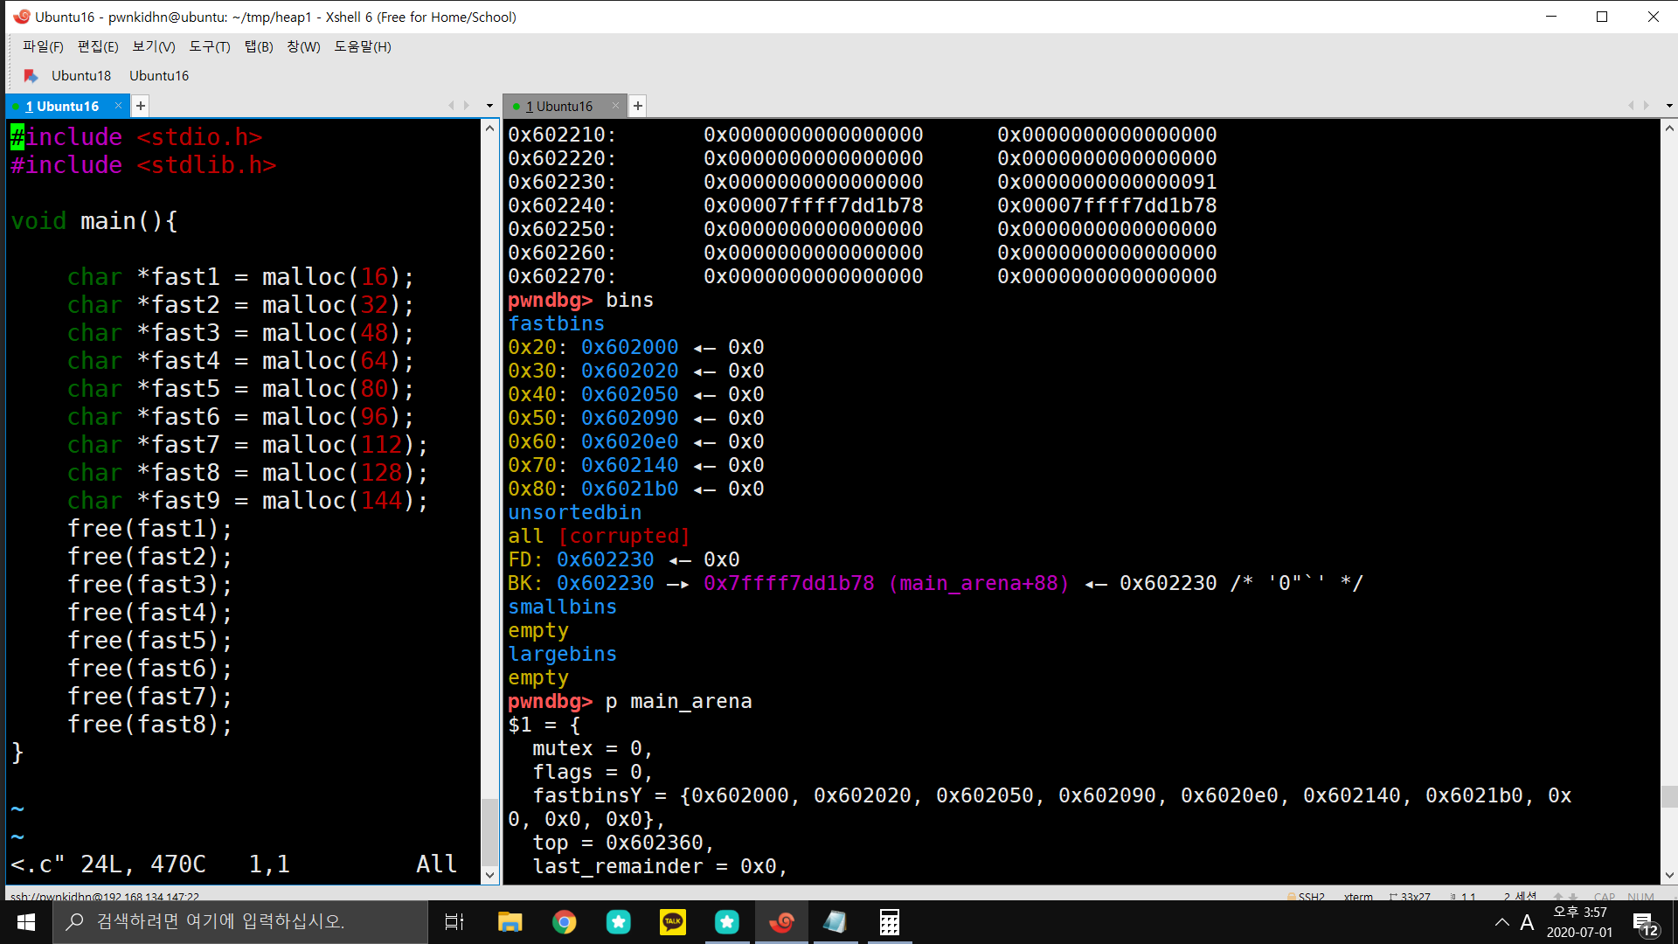The width and height of the screenshot is (1678, 944).
Task: Open the 편집(E) menu
Action: [x=98, y=46]
